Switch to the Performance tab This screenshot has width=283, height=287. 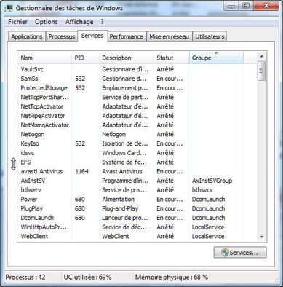(x=127, y=36)
